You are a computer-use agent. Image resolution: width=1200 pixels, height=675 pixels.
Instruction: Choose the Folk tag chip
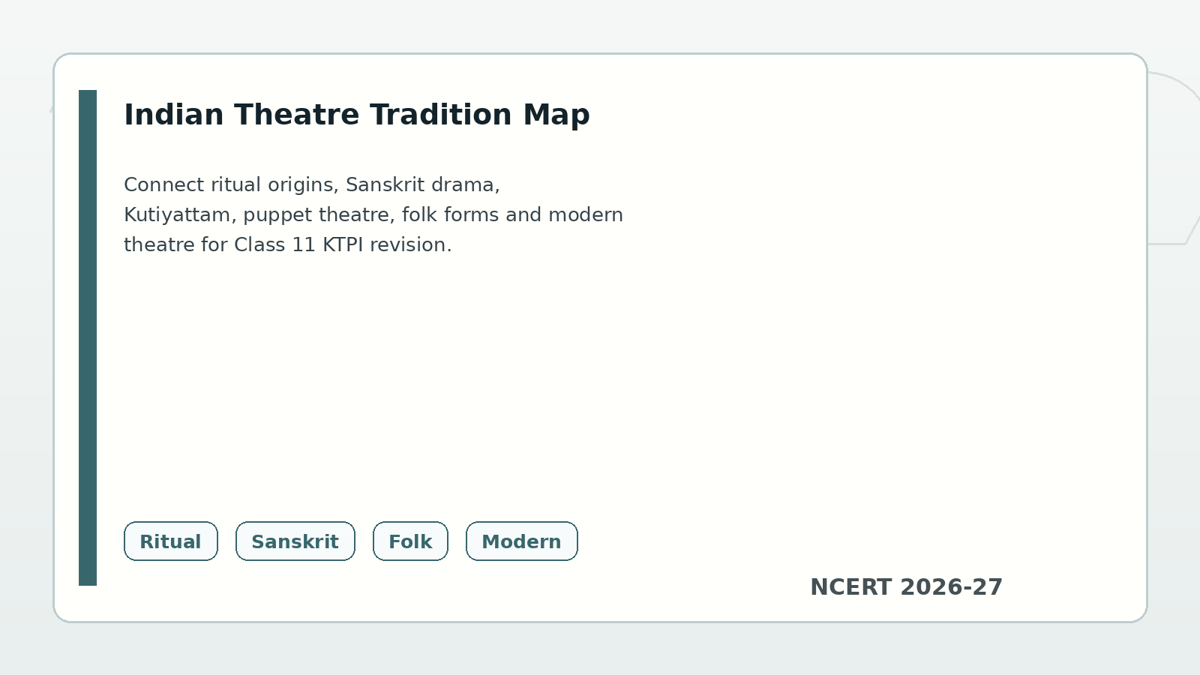[x=411, y=541]
